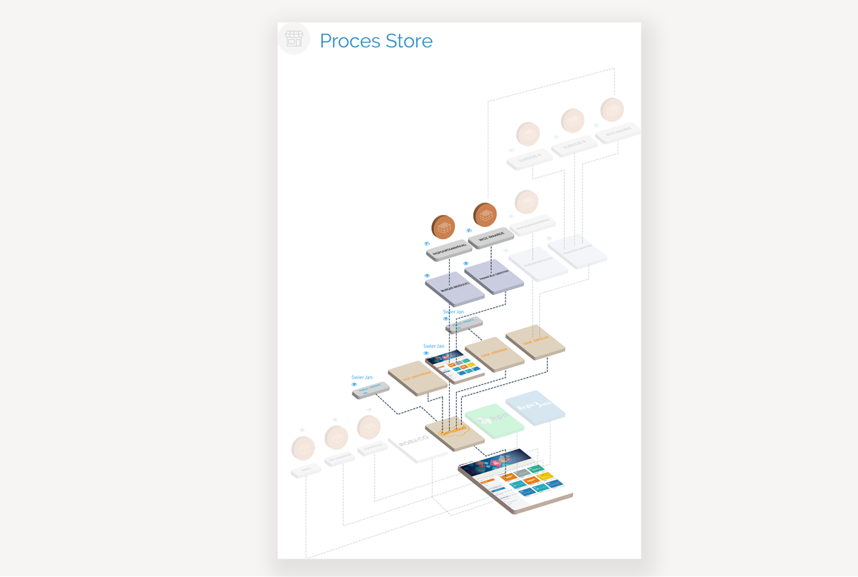Click the Proces Store shop icon
Screen dimensions: 858x577
tap(294, 39)
